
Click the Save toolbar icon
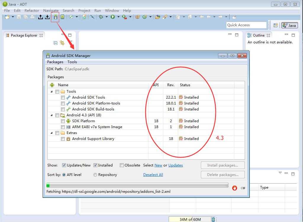pos(19,17)
